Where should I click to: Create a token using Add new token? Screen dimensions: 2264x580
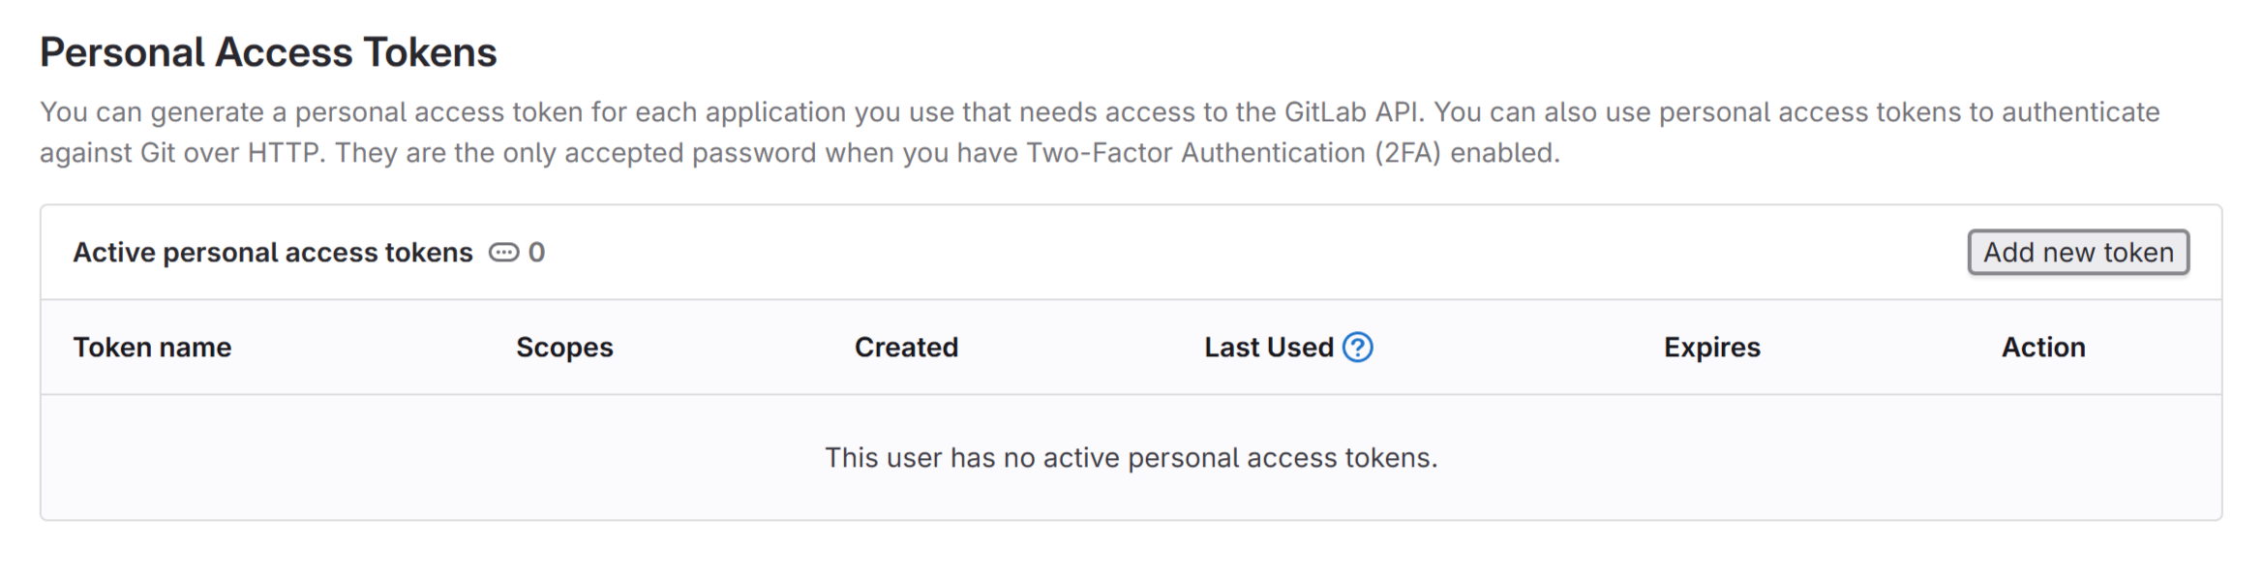coord(2078,252)
